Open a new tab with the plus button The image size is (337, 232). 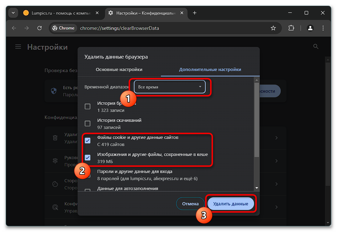pyautogui.click(x=195, y=13)
